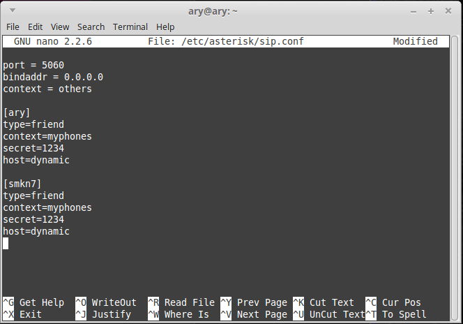Viewport: 463px width, 324px height.
Task: Open the File menu
Action: [13, 27]
